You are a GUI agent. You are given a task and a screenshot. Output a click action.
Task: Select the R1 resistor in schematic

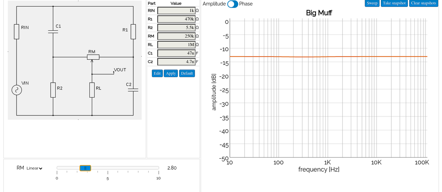pyautogui.click(x=133, y=31)
